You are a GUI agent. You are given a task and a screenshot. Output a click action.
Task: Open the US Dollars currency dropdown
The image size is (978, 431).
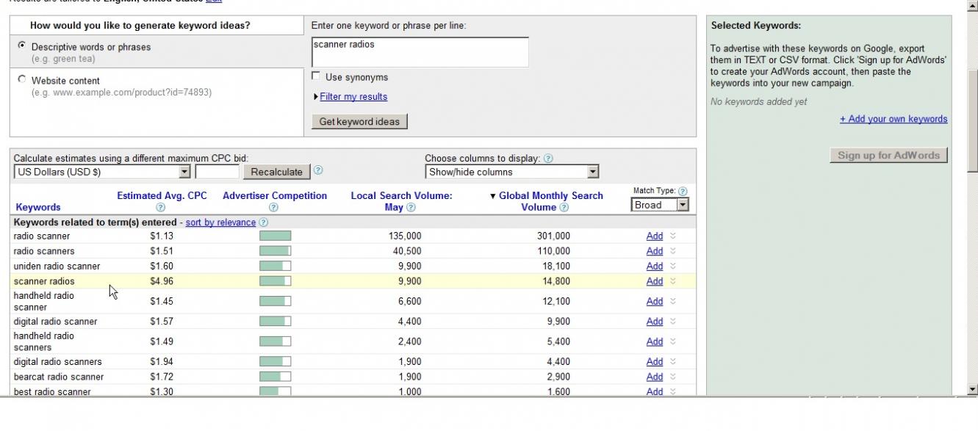[102, 172]
